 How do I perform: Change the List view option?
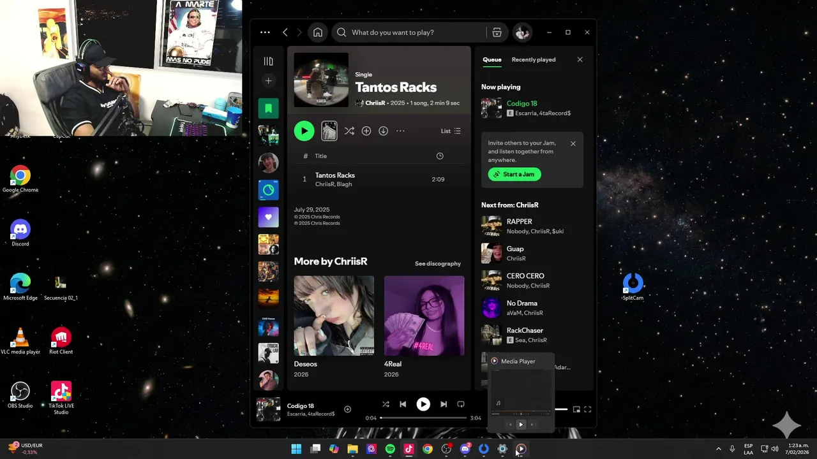451,131
